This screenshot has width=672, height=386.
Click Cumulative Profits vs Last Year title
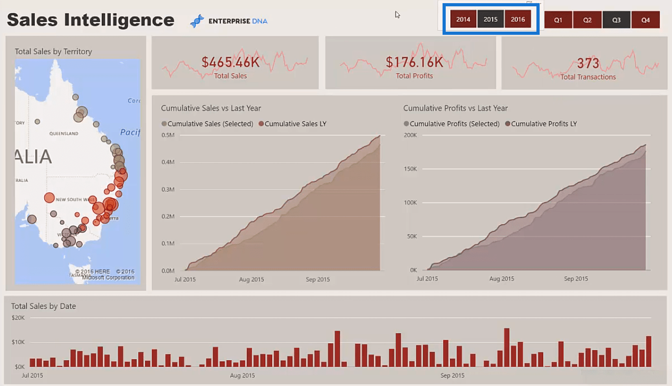(x=456, y=108)
